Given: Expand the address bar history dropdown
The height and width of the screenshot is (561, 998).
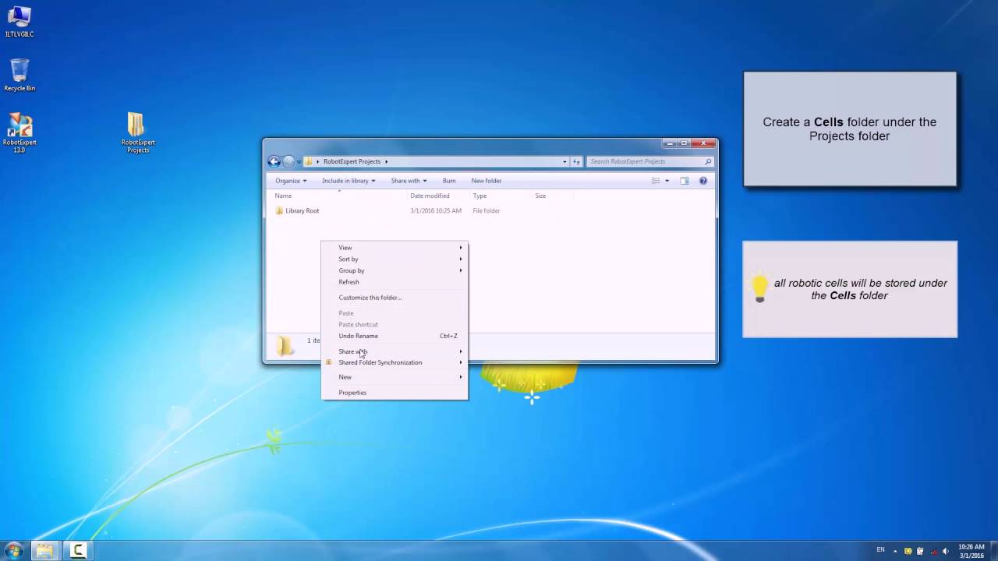Looking at the screenshot, I should (564, 161).
